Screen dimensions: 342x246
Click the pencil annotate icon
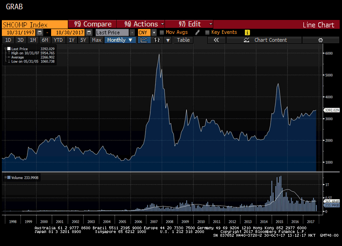click(197, 32)
